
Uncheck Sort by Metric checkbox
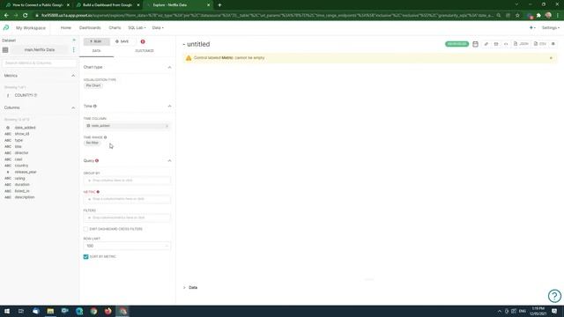[x=85, y=256]
